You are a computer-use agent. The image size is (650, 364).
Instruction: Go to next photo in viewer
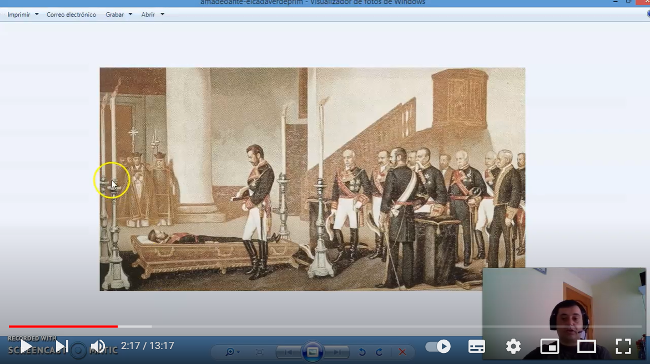pyautogui.click(x=337, y=352)
